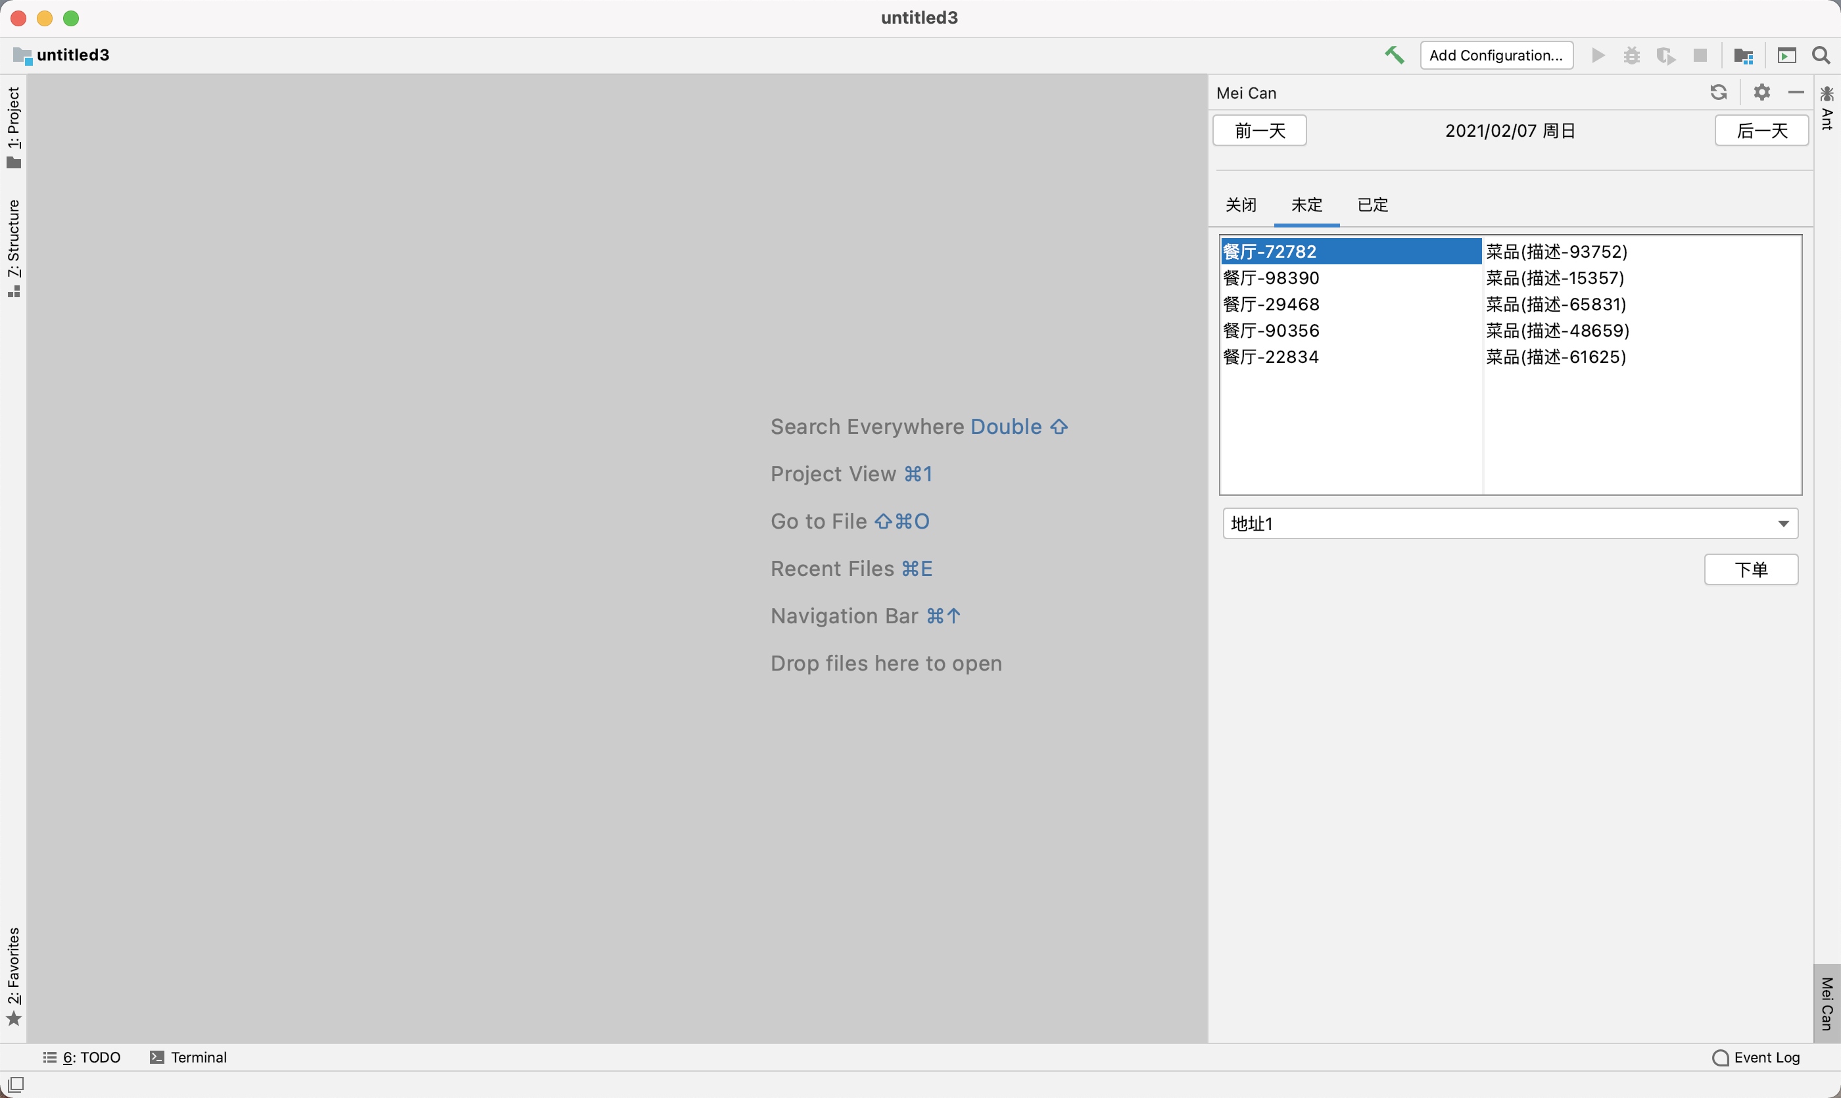Switch to the 已定 tab

point(1373,205)
